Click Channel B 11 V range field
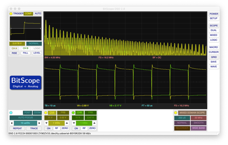The height and width of the screenshot is (145, 228). click(x=78, y=118)
